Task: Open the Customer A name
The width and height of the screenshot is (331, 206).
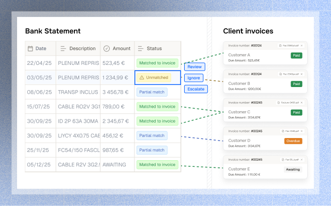Action: pos(239,55)
